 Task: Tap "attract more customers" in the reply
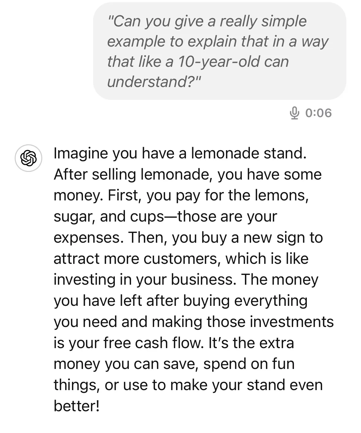click(137, 259)
